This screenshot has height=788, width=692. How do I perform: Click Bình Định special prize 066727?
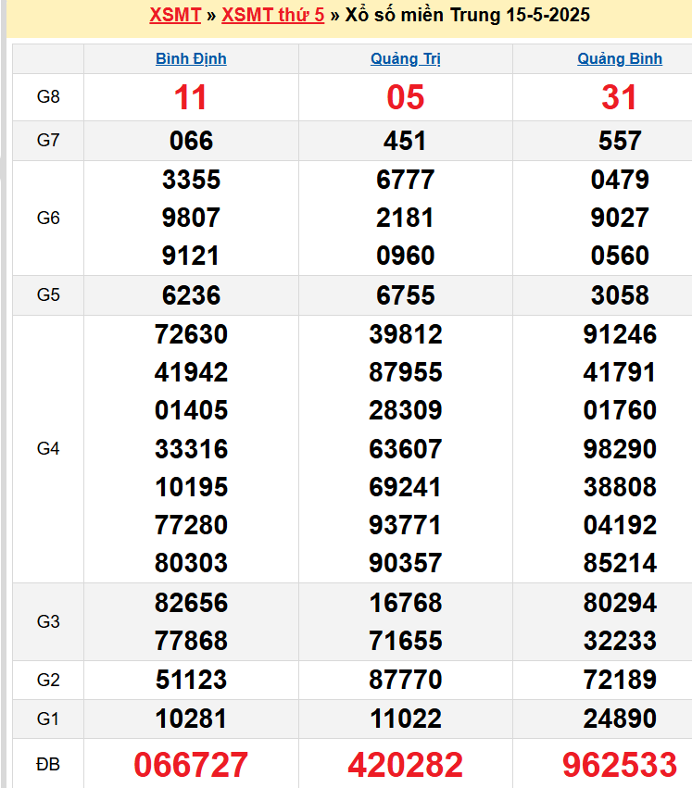pos(191,765)
